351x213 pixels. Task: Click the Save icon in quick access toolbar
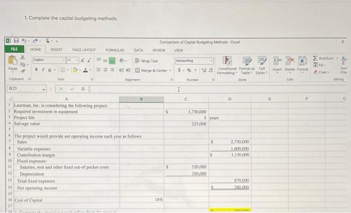pyautogui.click(x=16, y=41)
